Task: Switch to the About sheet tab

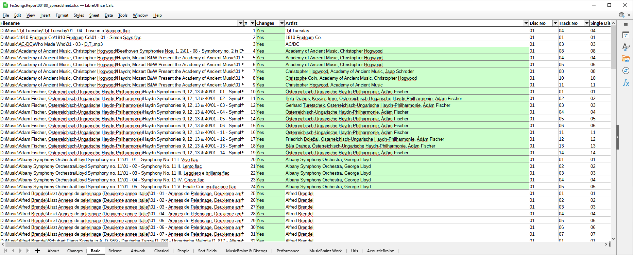Action: point(53,251)
